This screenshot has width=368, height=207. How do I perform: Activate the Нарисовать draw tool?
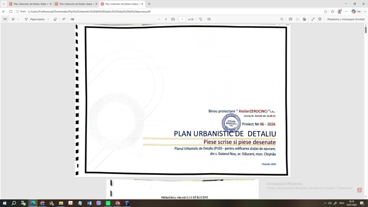35,19
